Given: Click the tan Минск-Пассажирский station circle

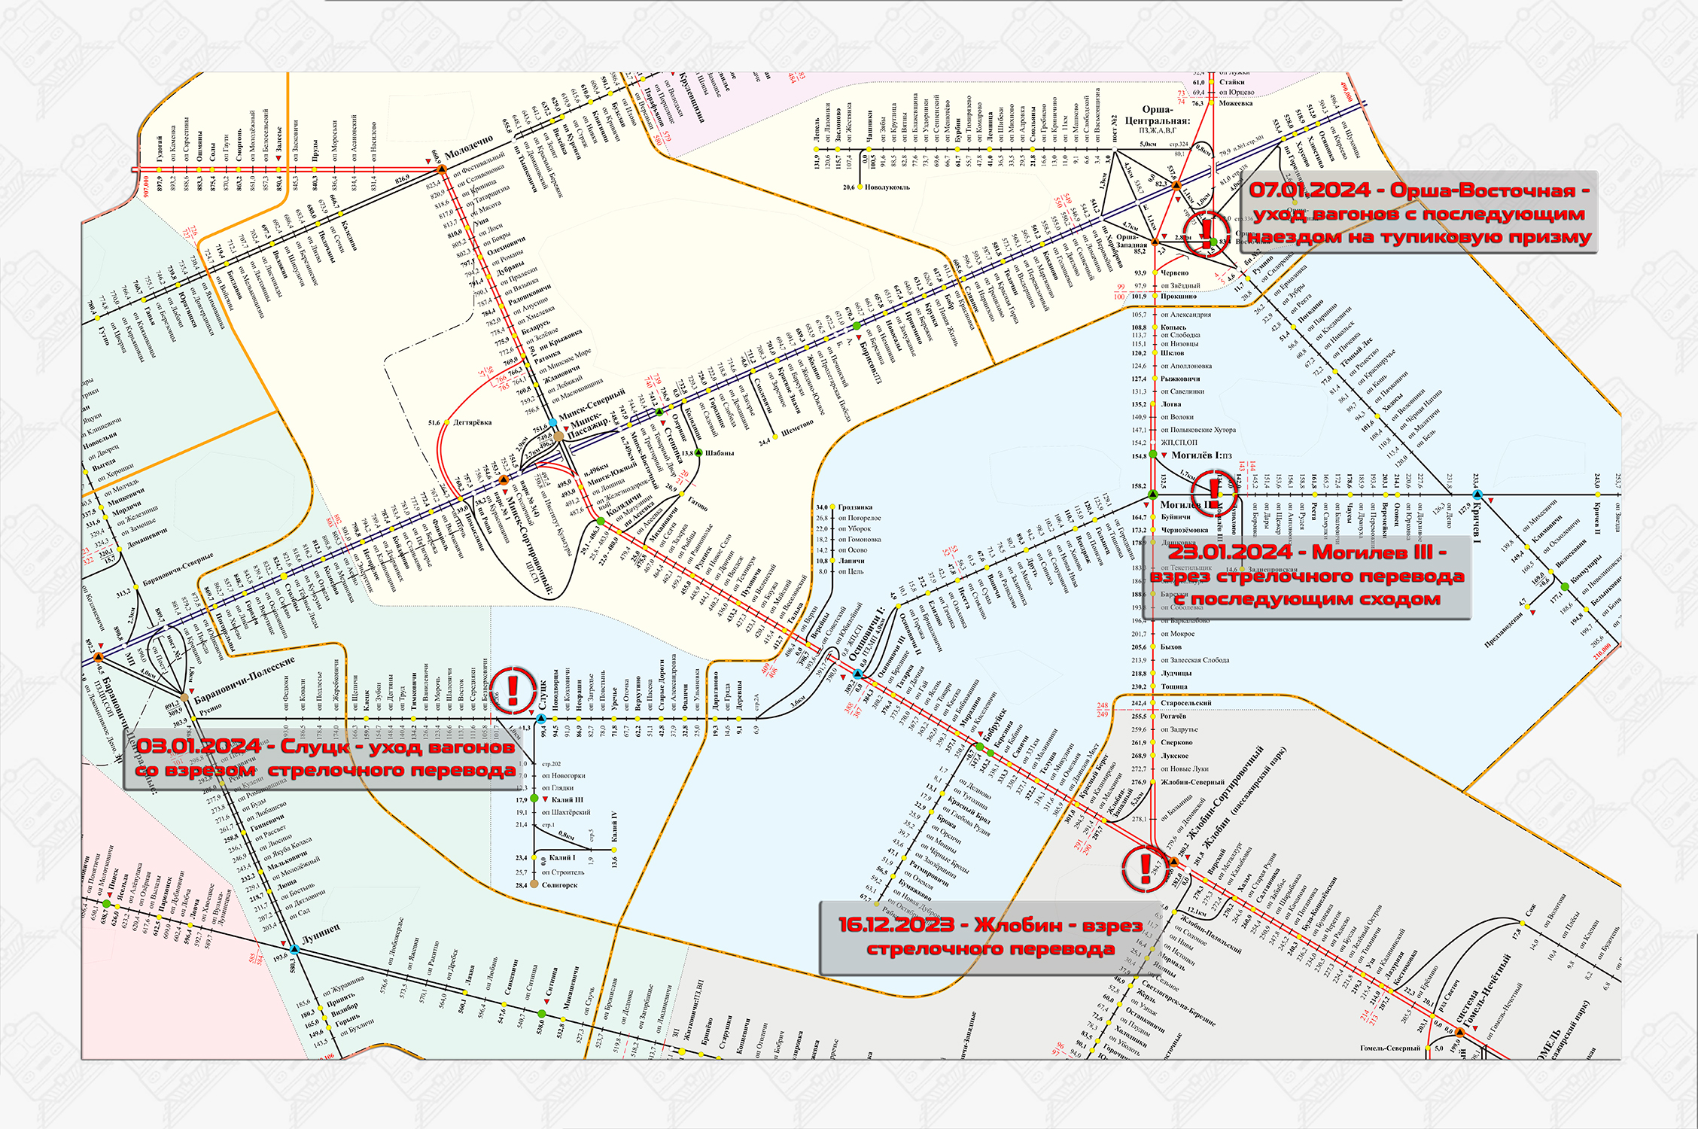Looking at the screenshot, I should pyautogui.click(x=558, y=436).
